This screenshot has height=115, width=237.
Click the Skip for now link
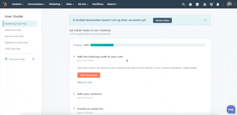(x=85, y=82)
